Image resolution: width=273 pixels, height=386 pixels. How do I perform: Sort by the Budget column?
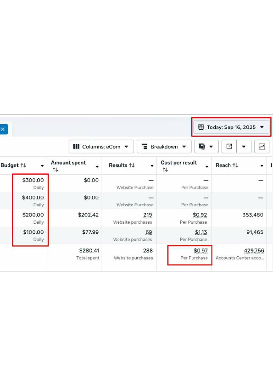click(x=23, y=165)
